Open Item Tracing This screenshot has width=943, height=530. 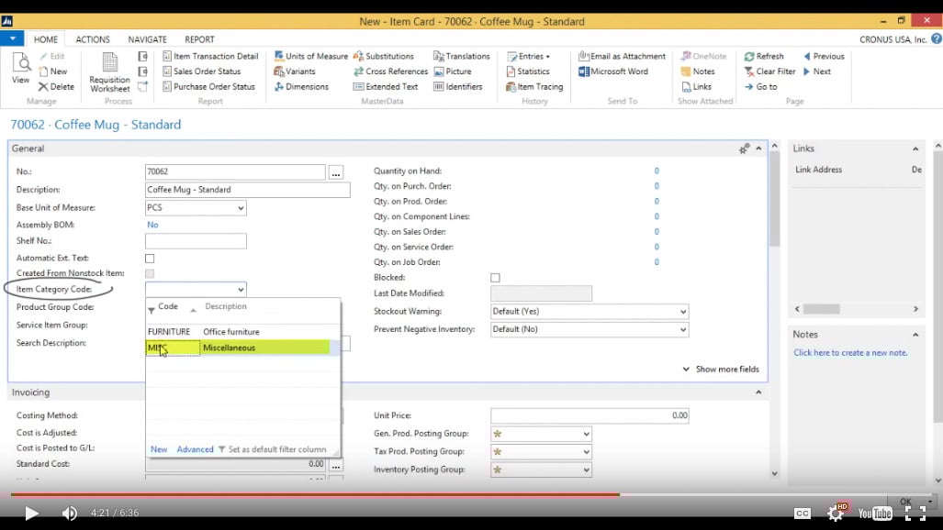(x=534, y=86)
